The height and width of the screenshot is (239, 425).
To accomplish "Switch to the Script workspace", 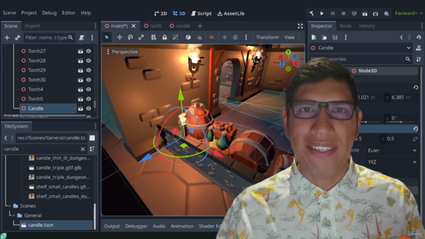I will point(201,13).
